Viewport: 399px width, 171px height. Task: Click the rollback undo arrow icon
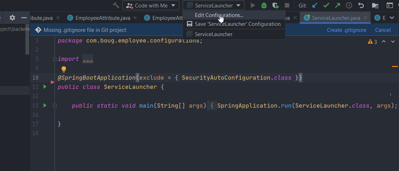[x=361, y=5]
